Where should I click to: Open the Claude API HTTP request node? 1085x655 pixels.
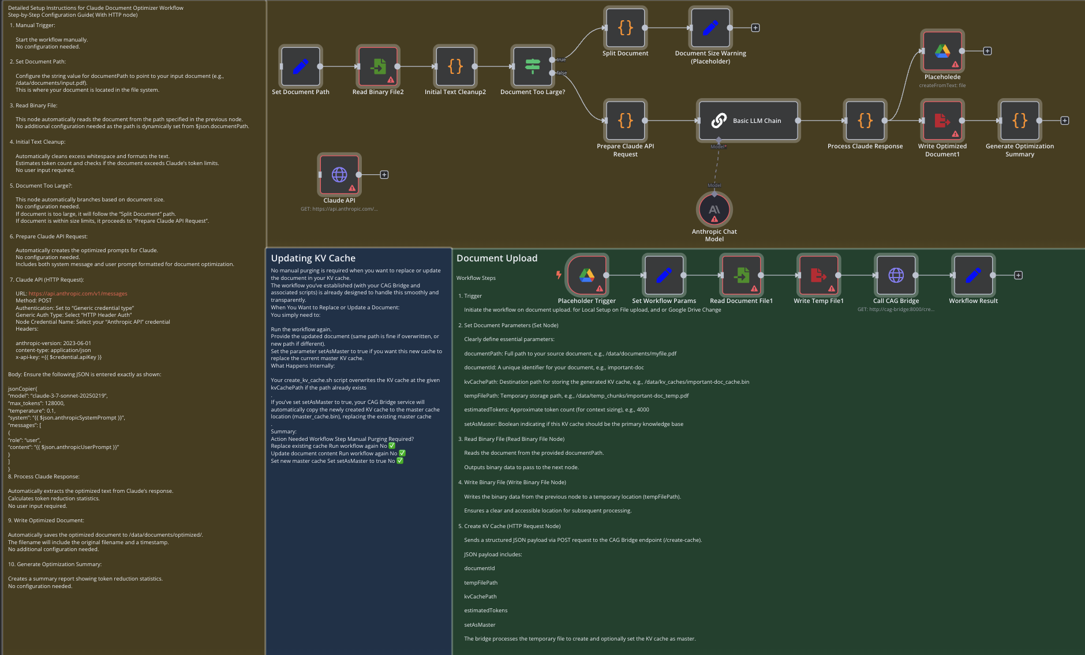pos(339,174)
